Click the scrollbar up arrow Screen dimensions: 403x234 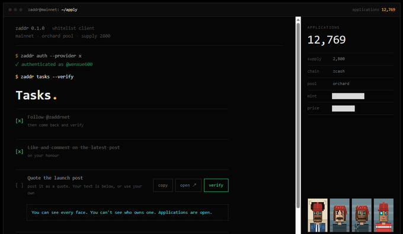298,19
